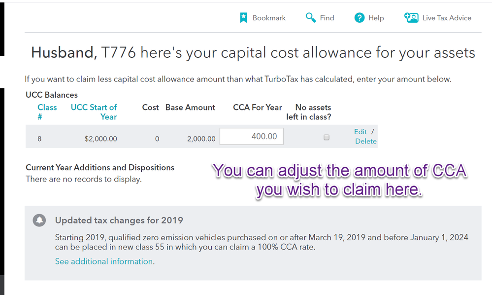Click the Base Amount 2,000.00 value
This screenshot has height=295, width=492.
pyautogui.click(x=201, y=139)
